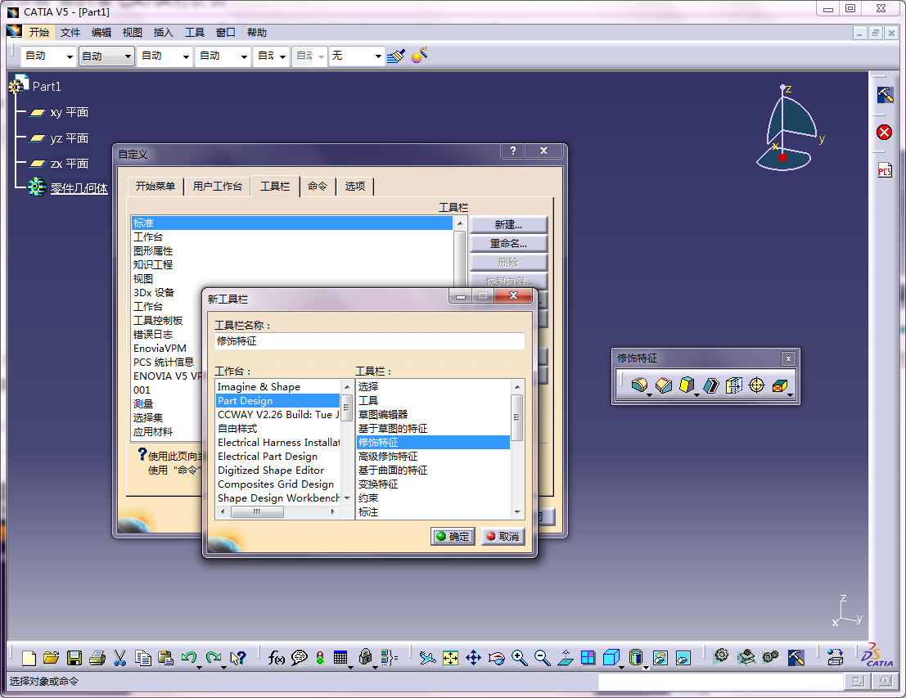Image resolution: width=906 pixels, height=698 pixels.
Task: Click the Open file folder icon
Action: [x=51, y=658]
